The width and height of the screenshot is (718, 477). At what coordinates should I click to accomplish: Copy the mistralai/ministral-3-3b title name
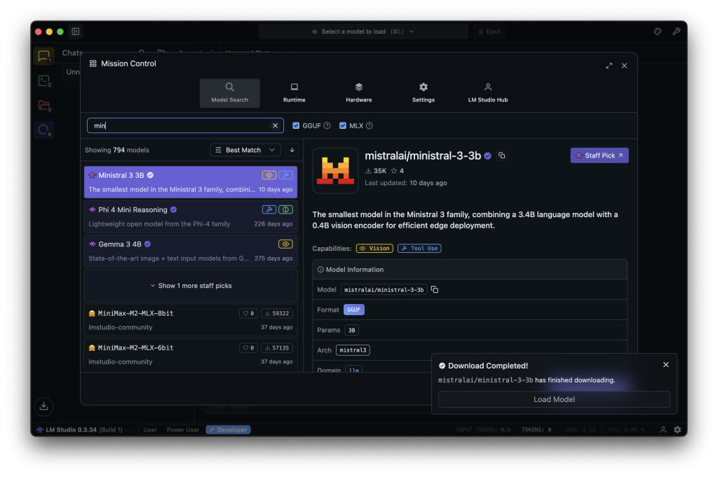click(501, 155)
